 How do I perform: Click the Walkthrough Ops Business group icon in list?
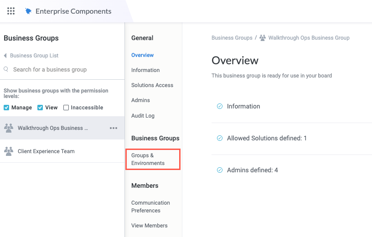click(9, 128)
